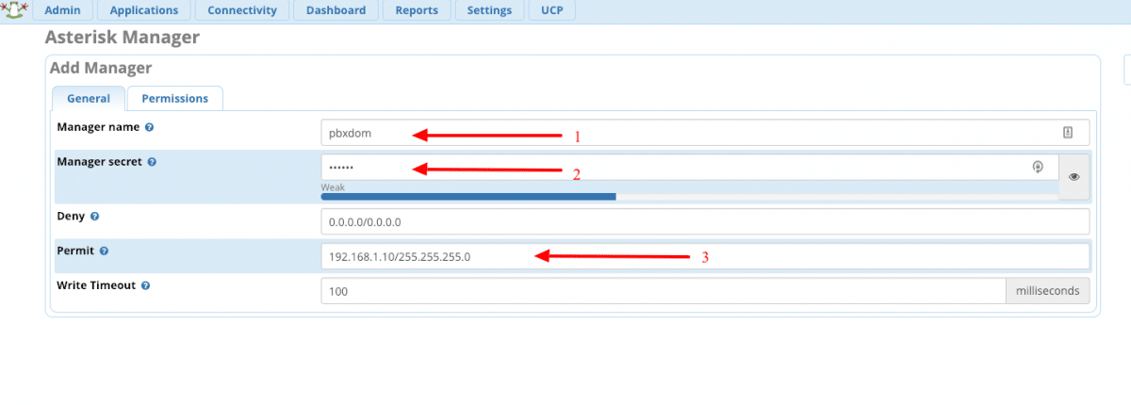The image size is (1131, 405).
Task: Click Write Timeout help question icon
Action: click(x=147, y=285)
